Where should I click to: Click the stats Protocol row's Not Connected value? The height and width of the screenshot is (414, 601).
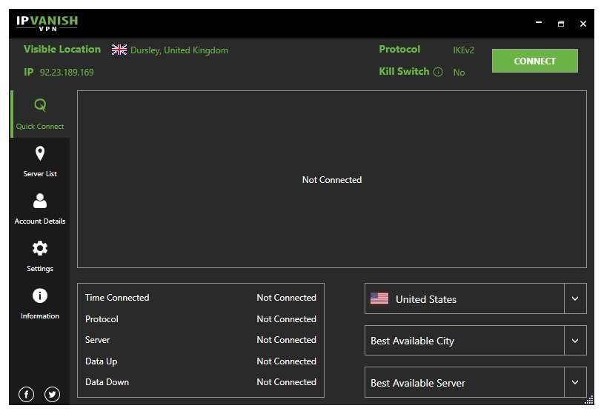286,319
